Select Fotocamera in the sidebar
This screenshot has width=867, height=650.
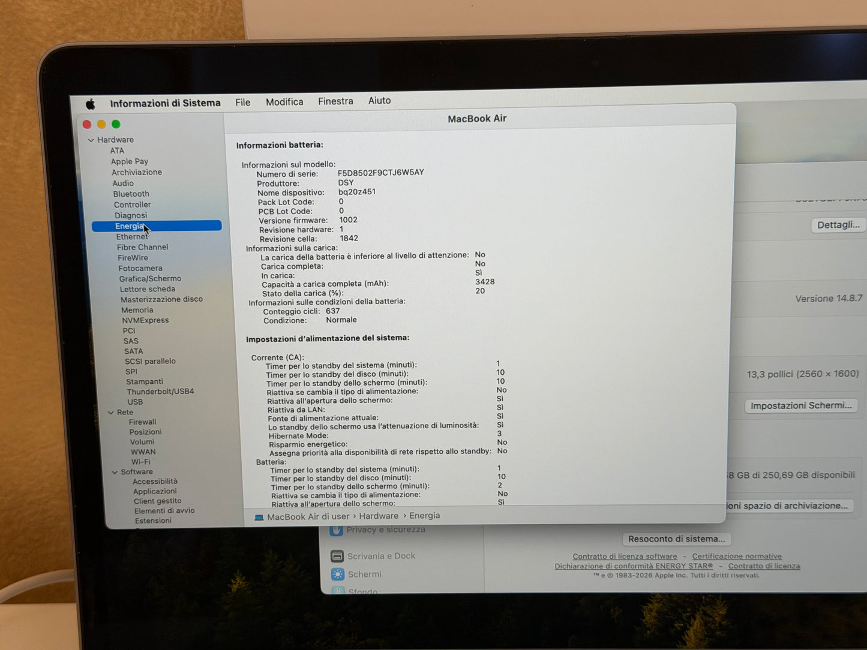click(x=140, y=268)
